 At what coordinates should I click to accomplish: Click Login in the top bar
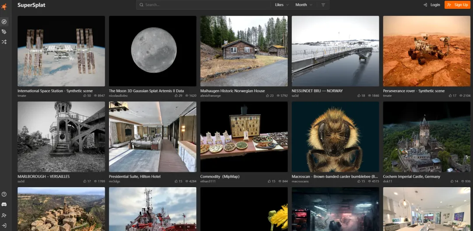click(x=432, y=5)
